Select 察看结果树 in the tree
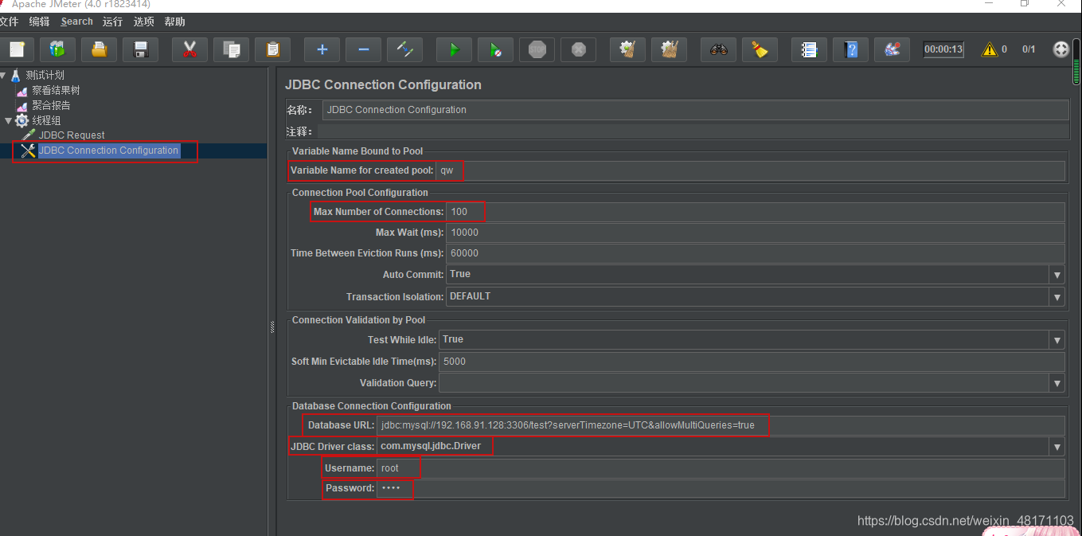Image resolution: width=1082 pixels, height=536 pixels. click(x=56, y=91)
